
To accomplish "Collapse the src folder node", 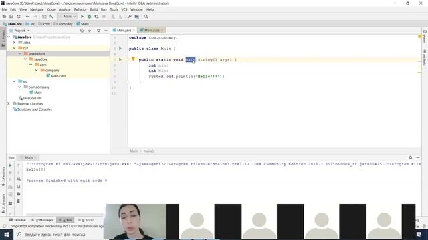I will 14,81.
